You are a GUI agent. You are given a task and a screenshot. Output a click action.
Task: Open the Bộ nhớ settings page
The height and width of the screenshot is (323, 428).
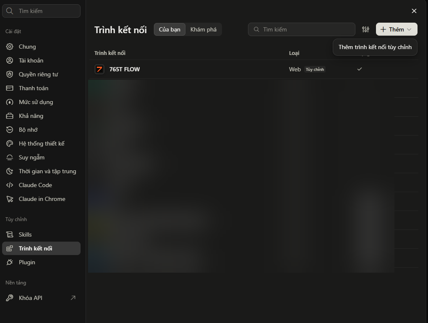41,130
